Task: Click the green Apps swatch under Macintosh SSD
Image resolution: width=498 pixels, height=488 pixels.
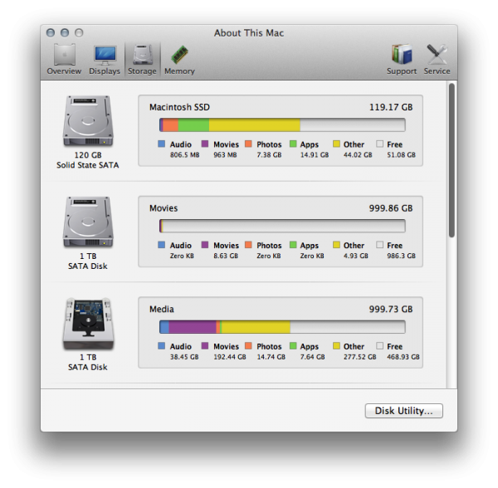Action: [293, 144]
